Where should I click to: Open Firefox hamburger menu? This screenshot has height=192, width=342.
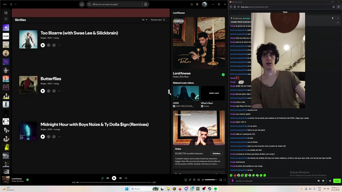[338, 7]
